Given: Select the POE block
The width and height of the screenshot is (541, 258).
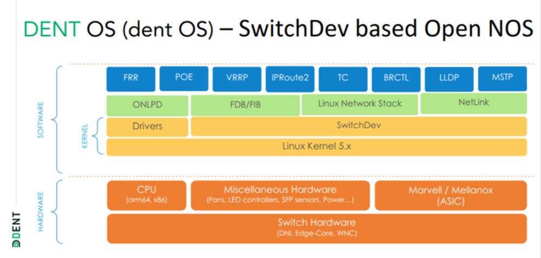Looking at the screenshot, I should coord(183,78).
